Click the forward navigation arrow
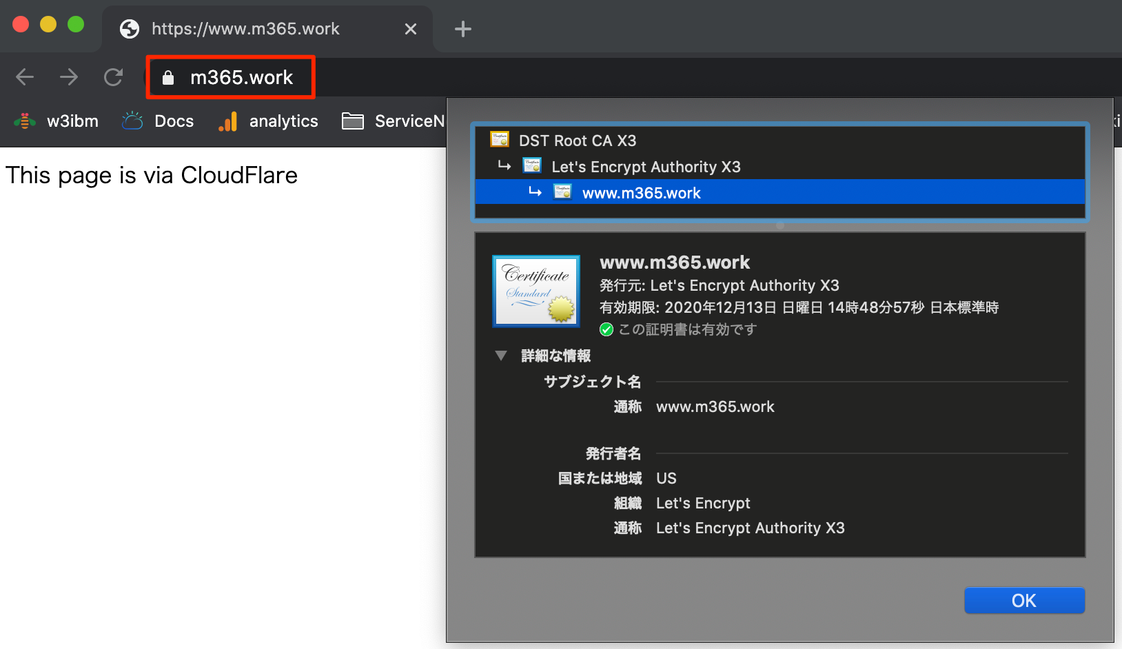The height and width of the screenshot is (649, 1122). point(69,77)
